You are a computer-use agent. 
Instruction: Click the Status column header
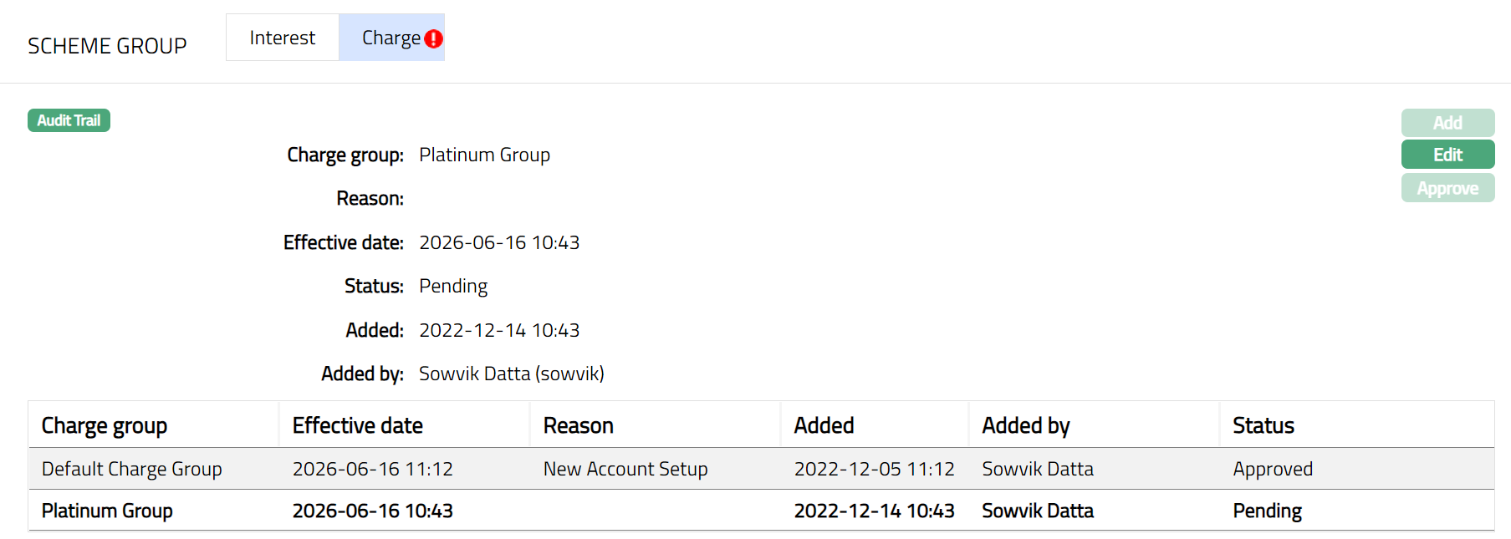coord(1263,425)
